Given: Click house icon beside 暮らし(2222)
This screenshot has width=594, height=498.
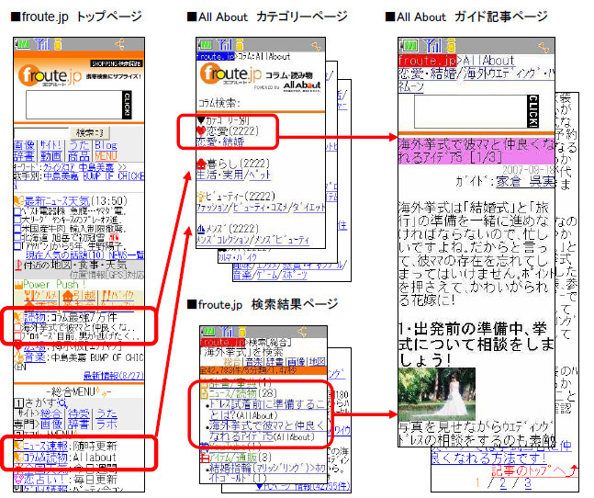Looking at the screenshot, I should [x=201, y=164].
